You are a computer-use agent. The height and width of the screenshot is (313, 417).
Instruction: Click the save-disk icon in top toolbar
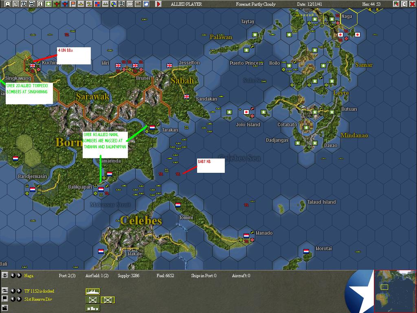tap(8, 4)
